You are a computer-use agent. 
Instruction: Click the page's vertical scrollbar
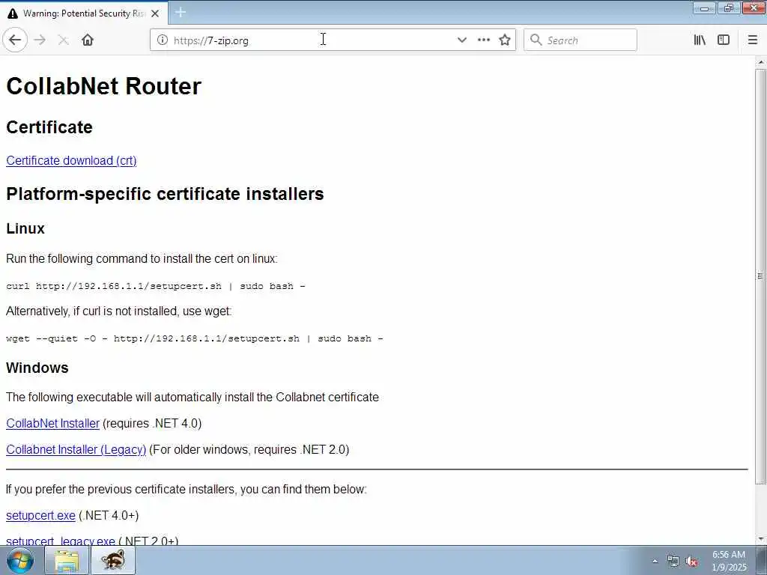pos(761,276)
